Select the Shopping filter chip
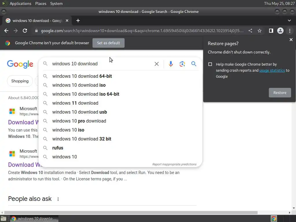This screenshot has width=296, height=222. pos(20,81)
